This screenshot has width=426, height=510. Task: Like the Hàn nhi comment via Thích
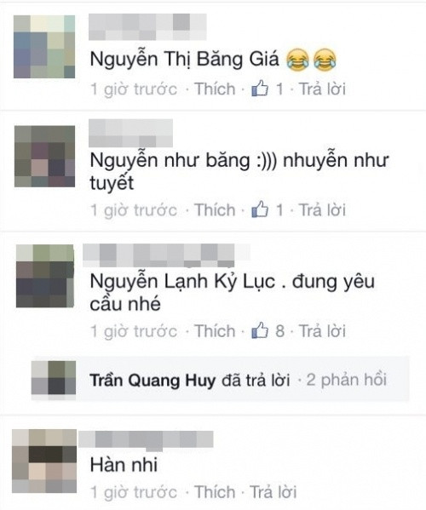click(x=215, y=491)
